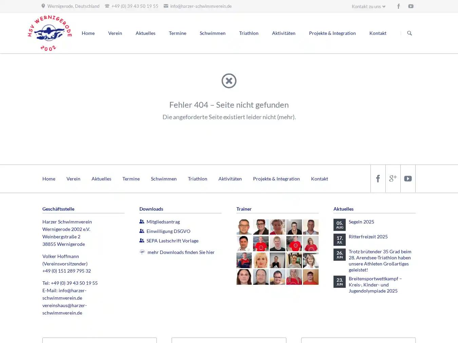The width and height of the screenshot is (458, 343).
Task: Click the '26. JUN' date badge
Action: (x=339, y=254)
